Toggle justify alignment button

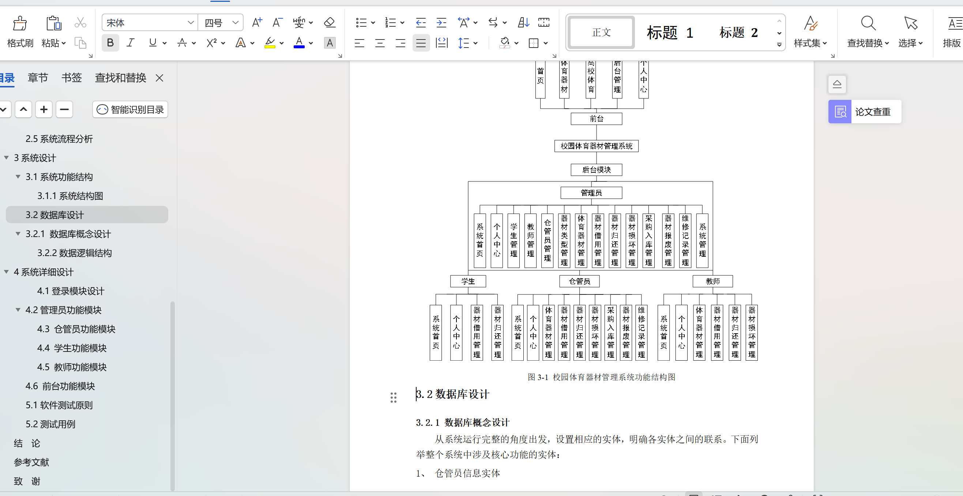[421, 44]
